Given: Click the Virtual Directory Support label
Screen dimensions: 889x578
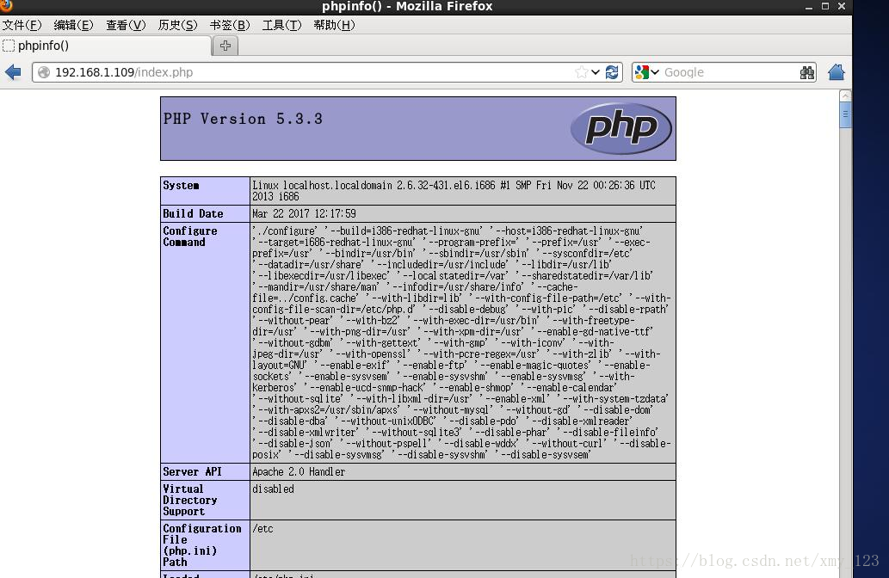Looking at the screenshot, I should pyautogui.click(x=190, y=500).
